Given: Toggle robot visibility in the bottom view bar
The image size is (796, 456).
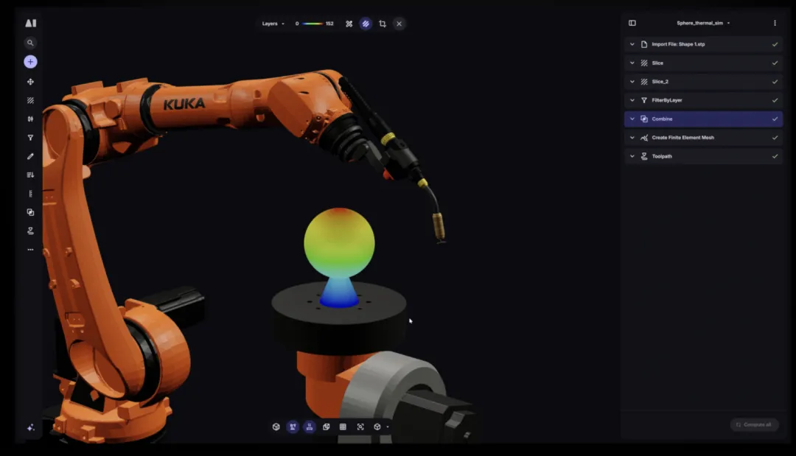Looking at the screenshot, I should coord(293,427).
